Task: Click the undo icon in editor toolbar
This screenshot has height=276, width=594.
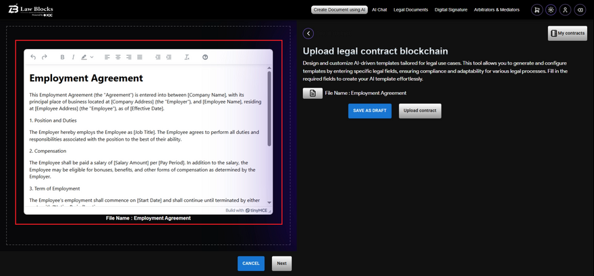Action: pos(33,57)
